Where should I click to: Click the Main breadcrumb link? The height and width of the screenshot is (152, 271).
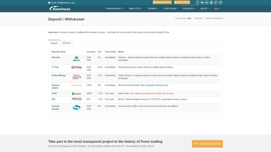coord(189,18)
